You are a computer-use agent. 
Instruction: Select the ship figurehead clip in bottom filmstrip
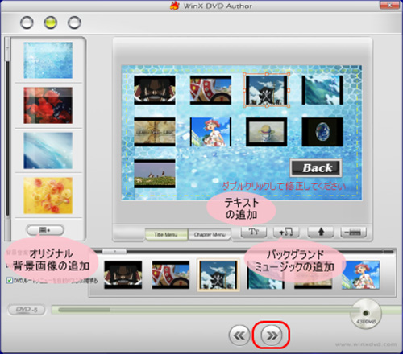pos(171,275)
